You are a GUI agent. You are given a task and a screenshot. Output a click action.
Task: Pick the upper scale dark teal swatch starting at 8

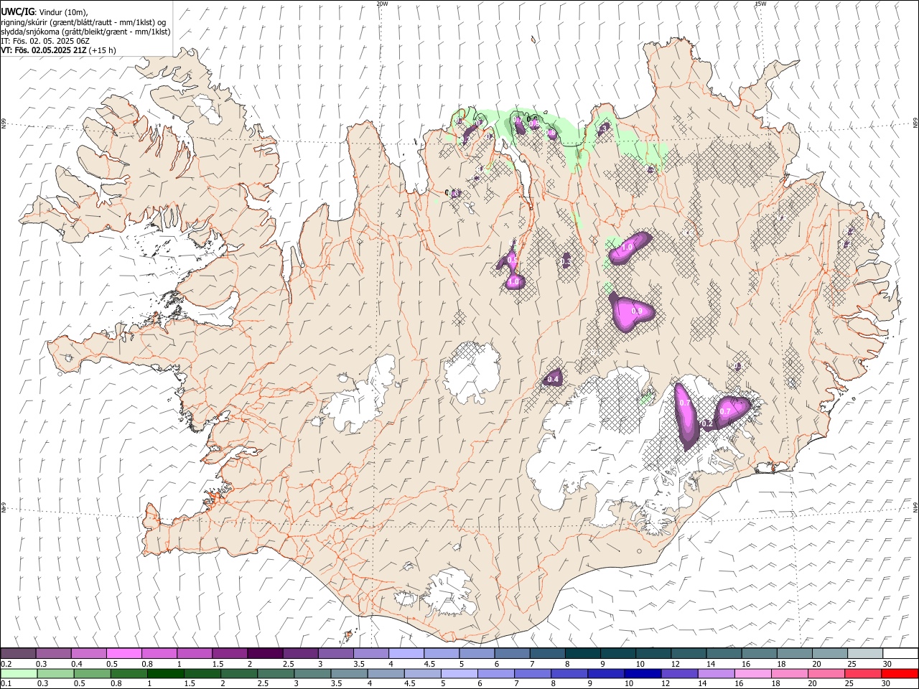[x=582, y=653]
